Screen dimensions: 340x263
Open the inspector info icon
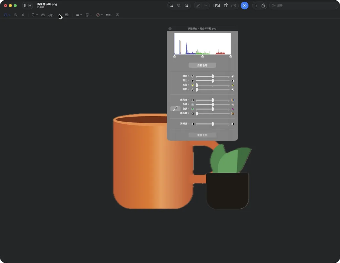(x=256, y=6)
